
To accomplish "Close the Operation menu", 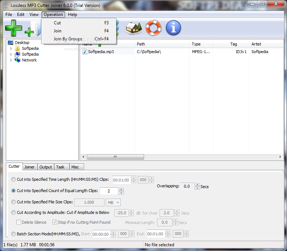I will tap(53, 15).
